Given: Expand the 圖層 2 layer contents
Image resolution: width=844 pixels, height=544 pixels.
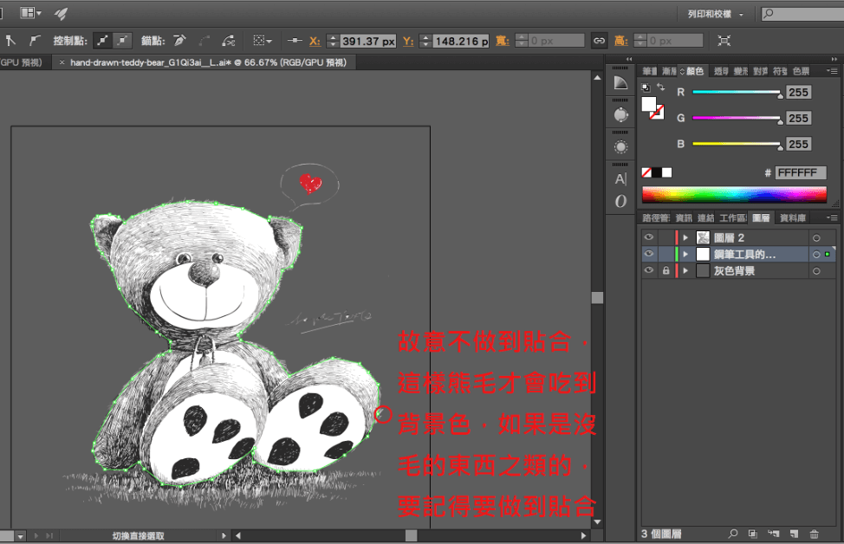Looking at the screenshot, I should (686, 237).
